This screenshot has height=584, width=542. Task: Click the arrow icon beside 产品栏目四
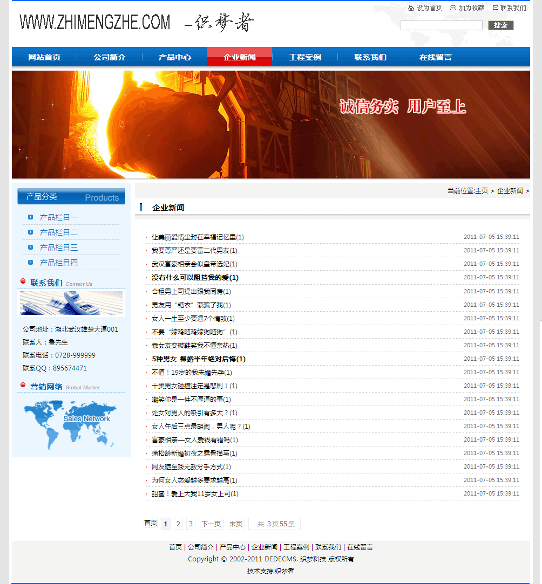click(30, 263)
